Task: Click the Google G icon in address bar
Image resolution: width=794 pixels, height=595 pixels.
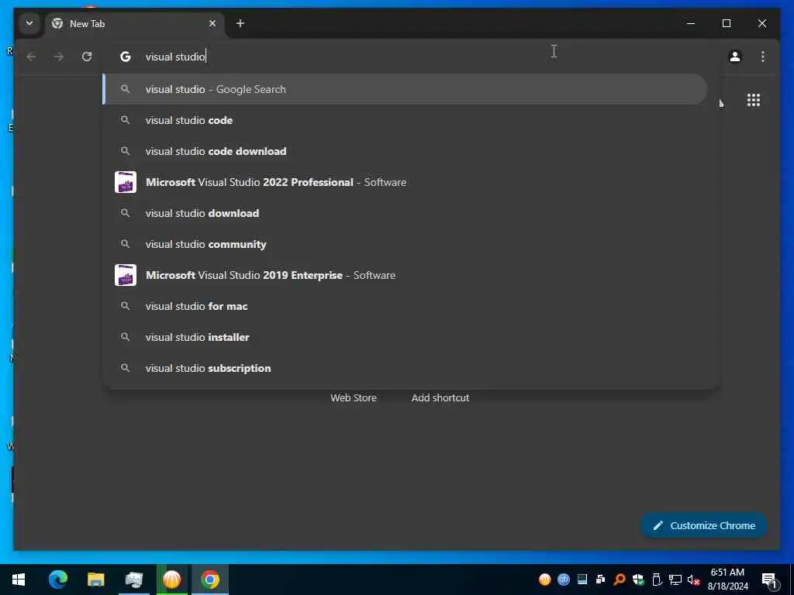Action: 125,57
